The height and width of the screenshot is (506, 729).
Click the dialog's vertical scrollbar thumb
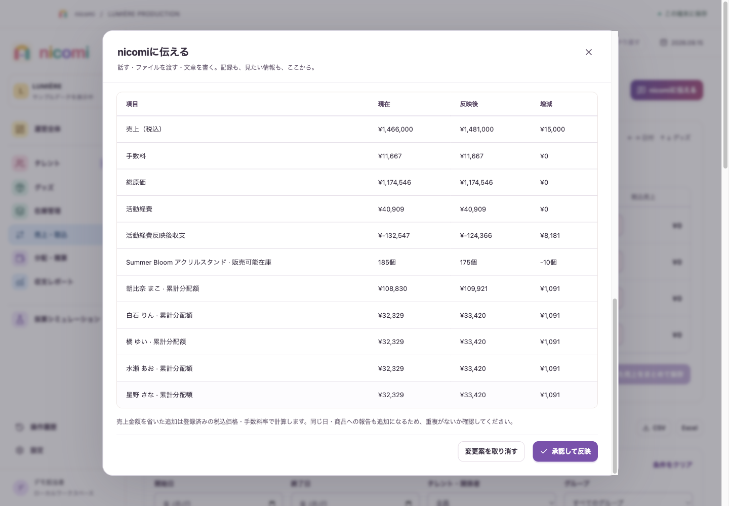pos(615,386)
